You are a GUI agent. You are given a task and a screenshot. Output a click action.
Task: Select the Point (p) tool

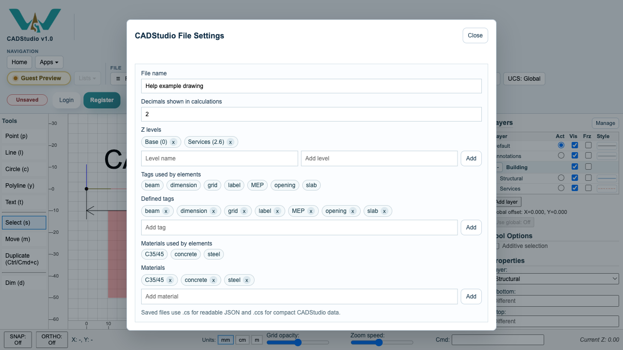[x=23, y=136]
